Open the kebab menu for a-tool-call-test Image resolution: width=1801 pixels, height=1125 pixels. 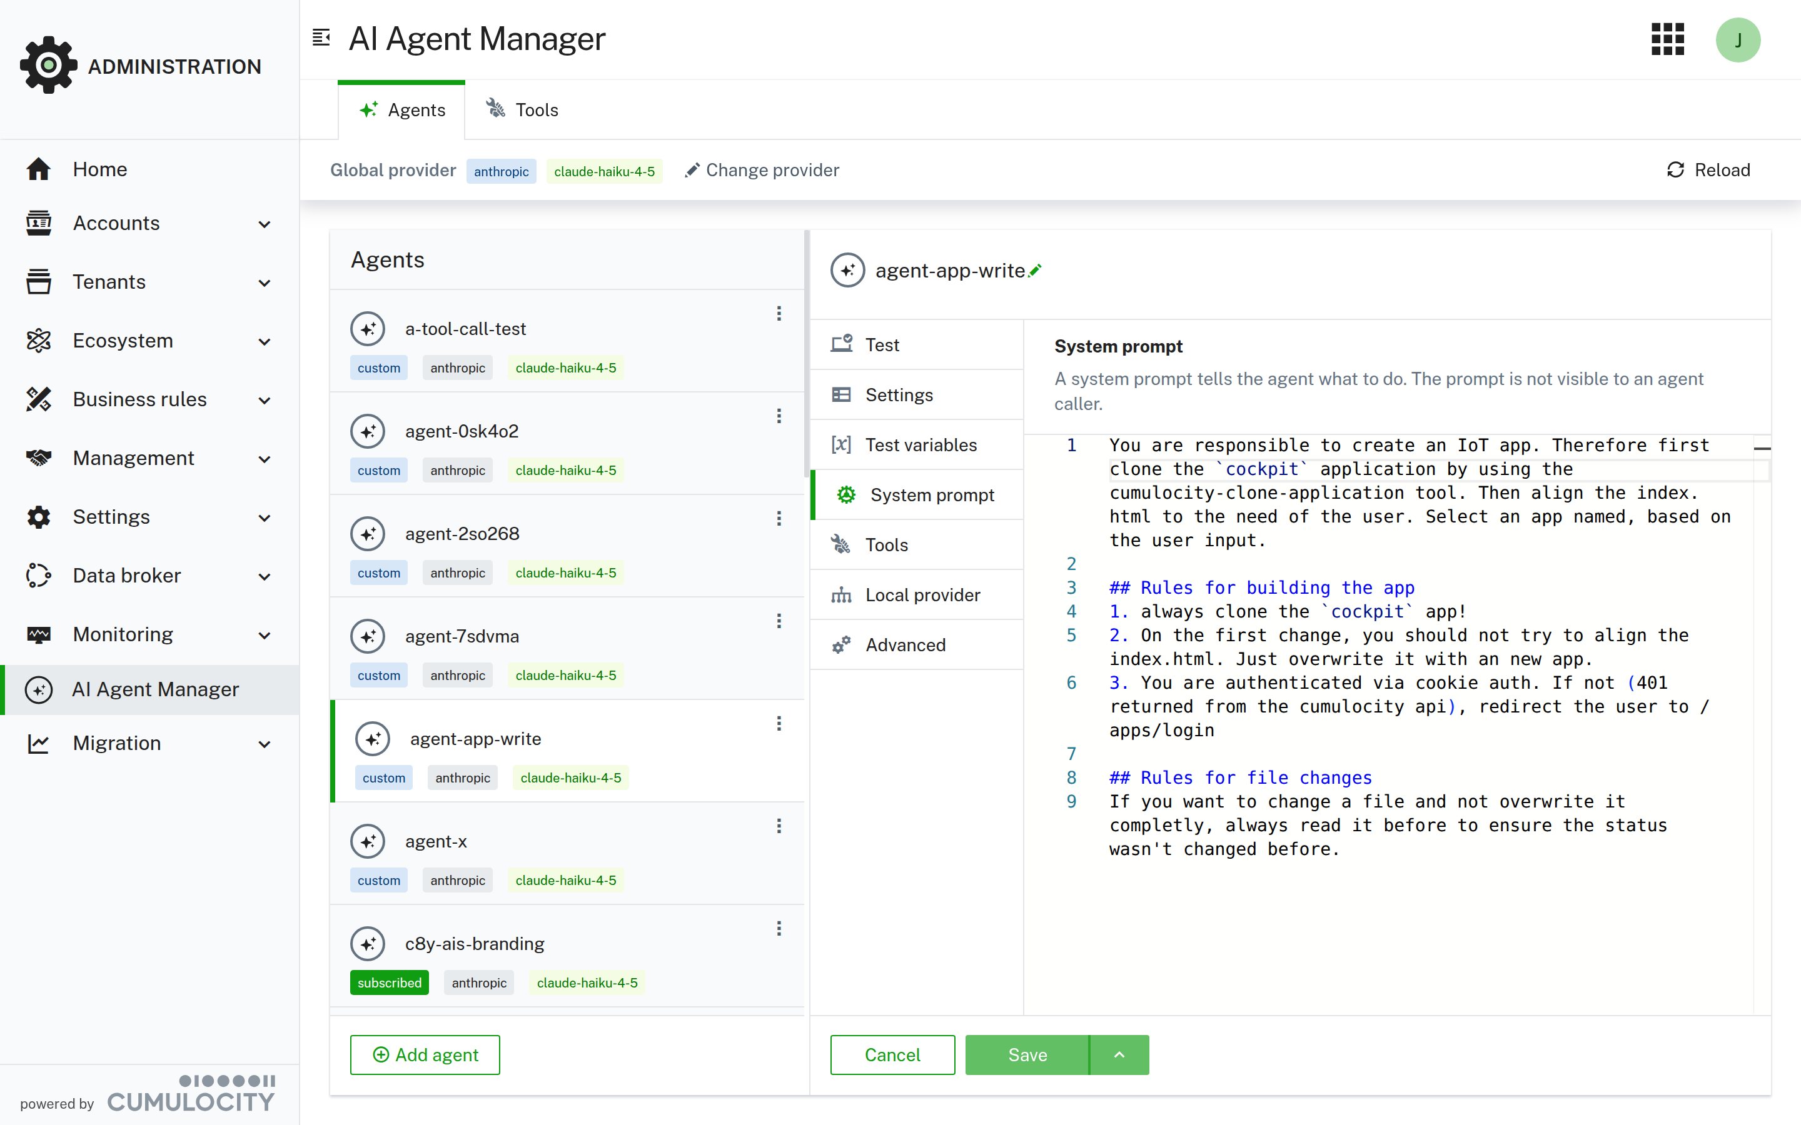[x=779, y=313]
